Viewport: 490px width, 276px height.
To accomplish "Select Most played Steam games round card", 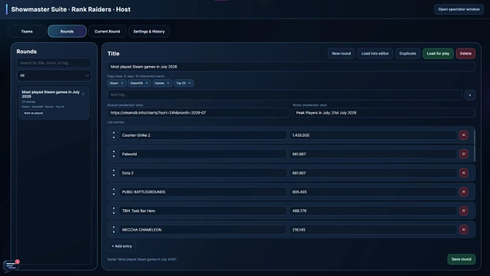I will [x=54, y=103].
